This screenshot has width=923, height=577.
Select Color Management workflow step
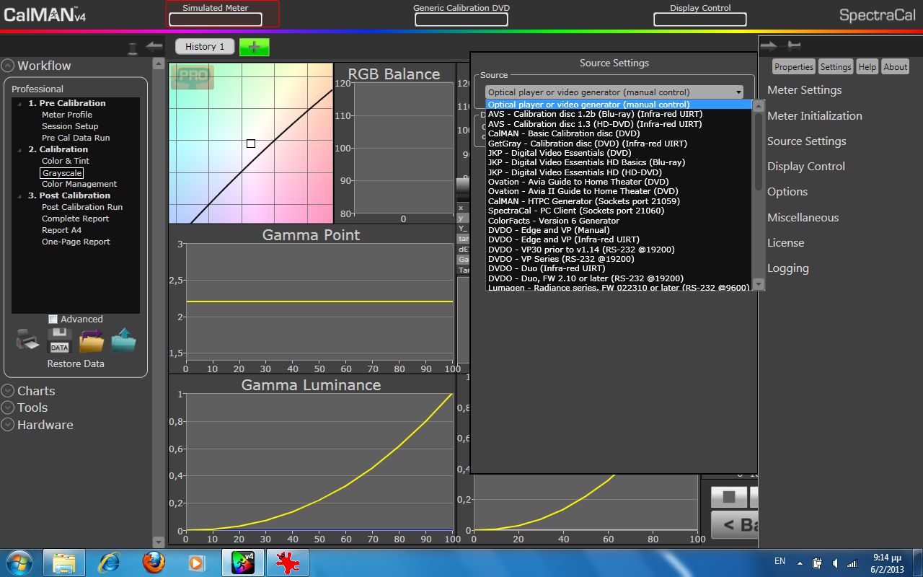click(79, 184)
